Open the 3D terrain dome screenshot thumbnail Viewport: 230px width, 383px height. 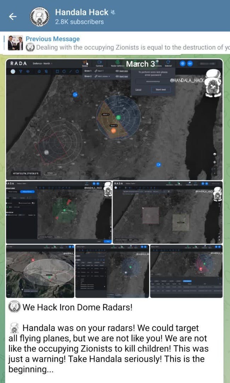tap(40, 271)
